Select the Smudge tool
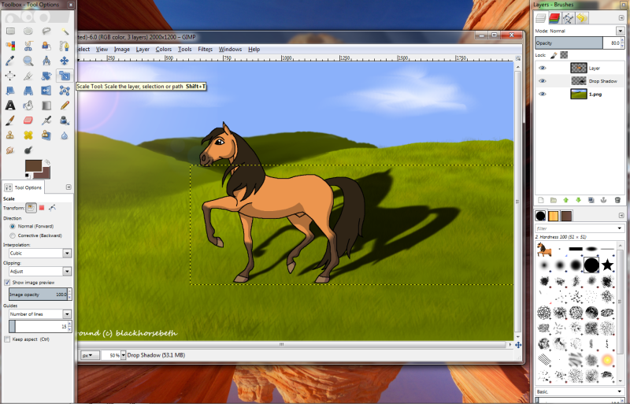 click(10, 150)
